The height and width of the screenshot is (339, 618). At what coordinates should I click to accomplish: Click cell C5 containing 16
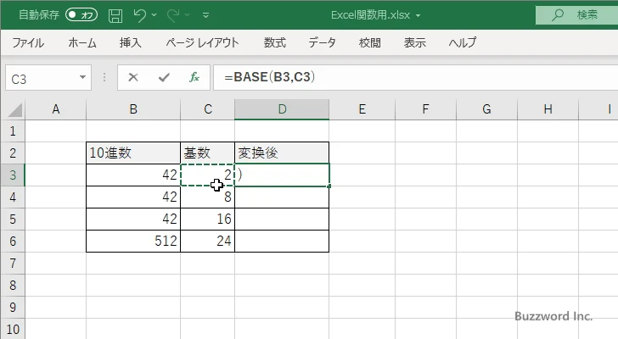click(208, 219)
